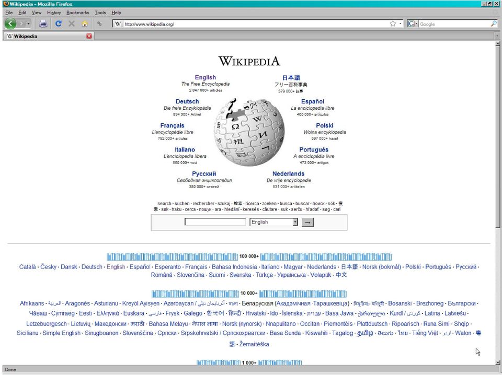This screenshot has height=375, width=502.
Task: Open the address bar history dropdown
Action: [400, 24]
